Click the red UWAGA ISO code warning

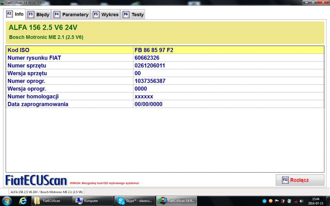(x=104, y=183)
